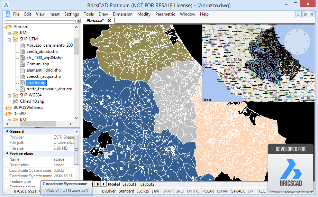Select the BCPOSWetlands folder

(28, 107)
